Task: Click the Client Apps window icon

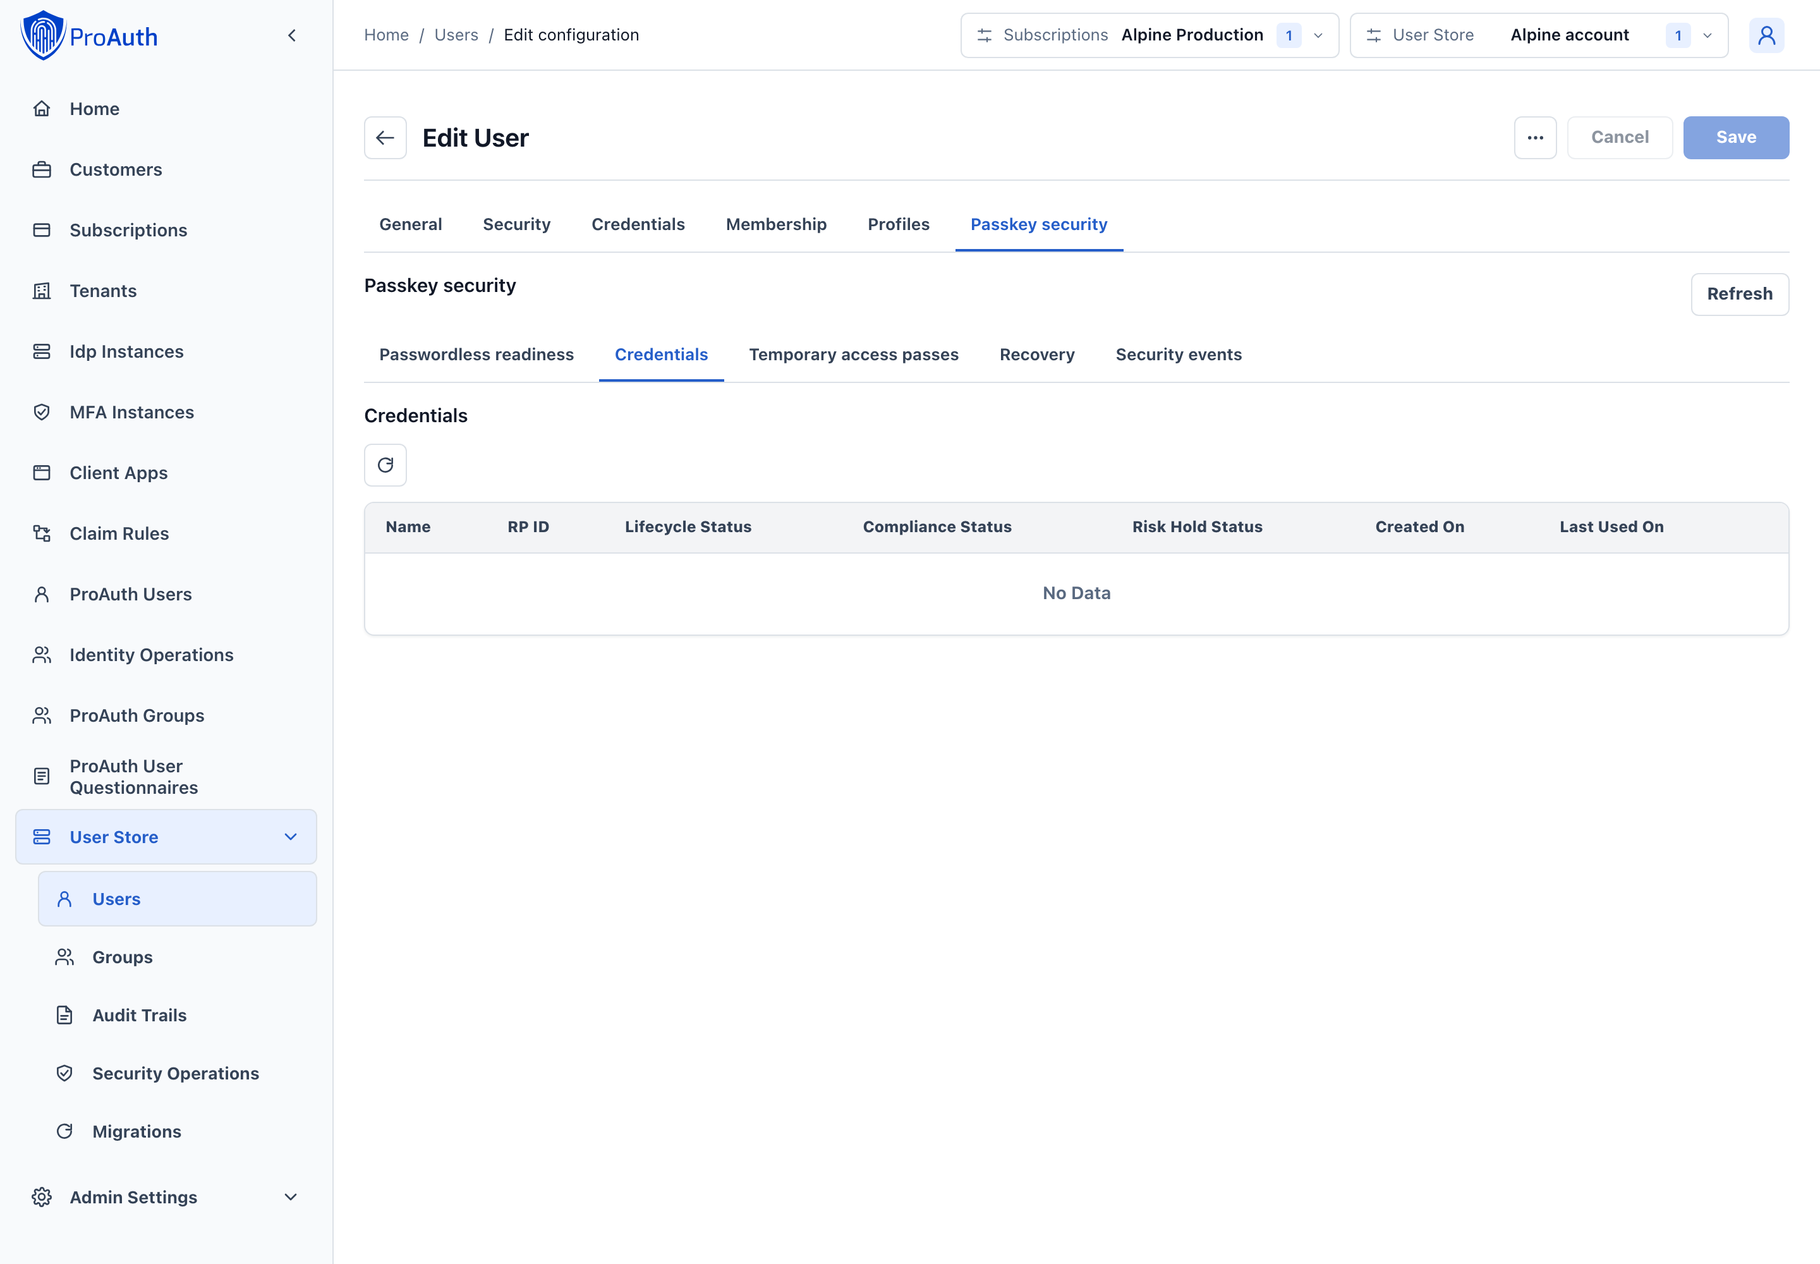Action: [x=42, y=473]
